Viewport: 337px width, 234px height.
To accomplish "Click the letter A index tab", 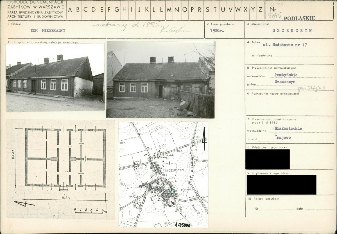I will pos(71,10).
